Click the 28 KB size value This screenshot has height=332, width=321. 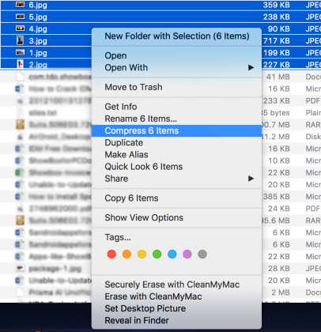(x=279, y=269)
